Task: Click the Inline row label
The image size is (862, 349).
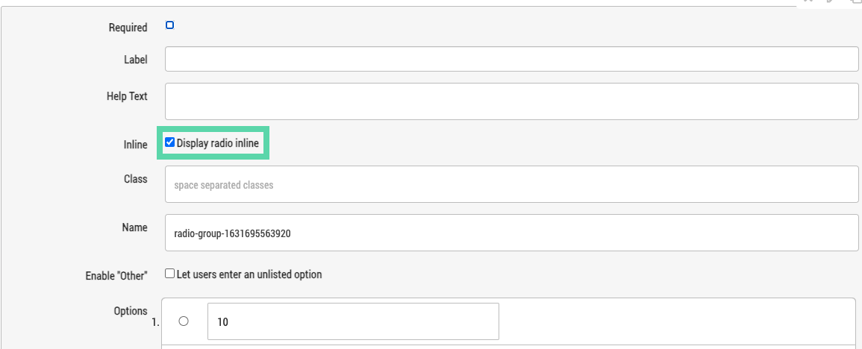Action: [136, 145]
